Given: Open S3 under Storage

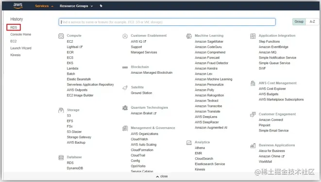Looking at the screenshot, I should pos(69,116).
